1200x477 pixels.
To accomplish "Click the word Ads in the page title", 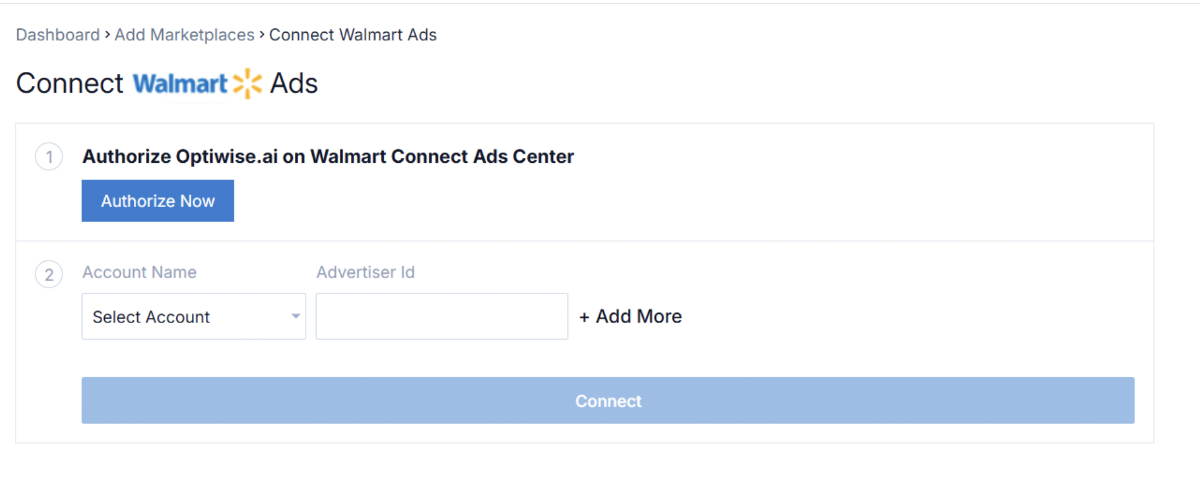I will 294,83.
